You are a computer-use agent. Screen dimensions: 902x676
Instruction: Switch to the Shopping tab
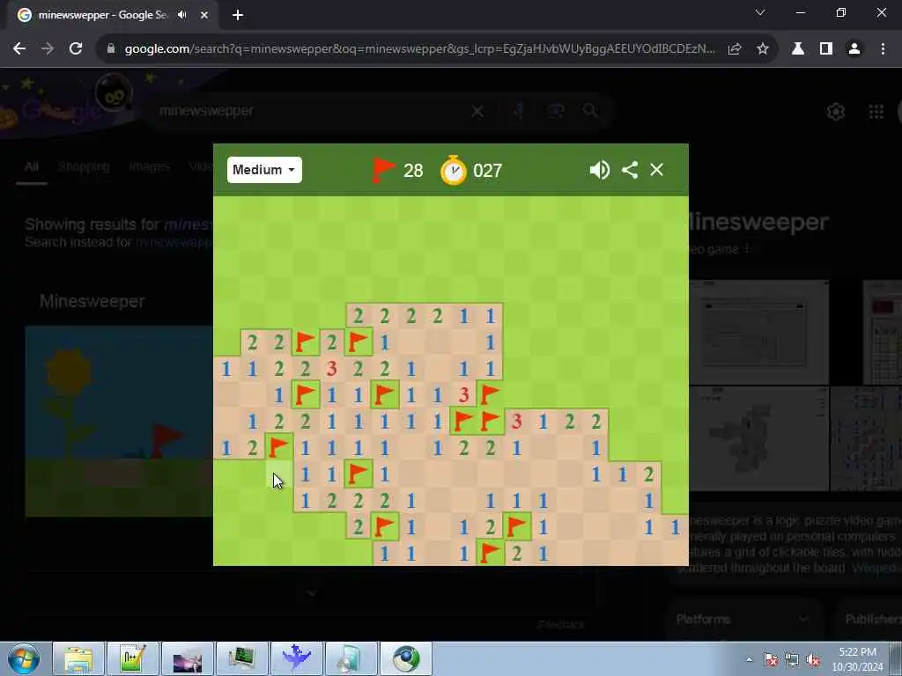click(84, 166)
